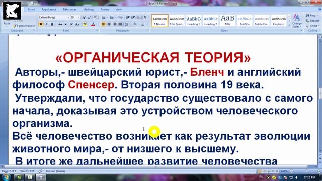Open highlight color dropdown arrow
The image size is (322, 181).
click(x=89, y=24)
